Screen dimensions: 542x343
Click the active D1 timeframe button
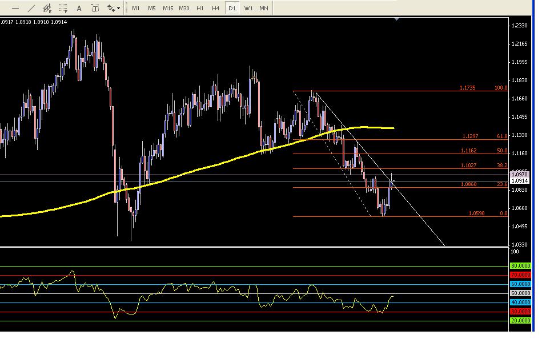(x=232, y=9)
